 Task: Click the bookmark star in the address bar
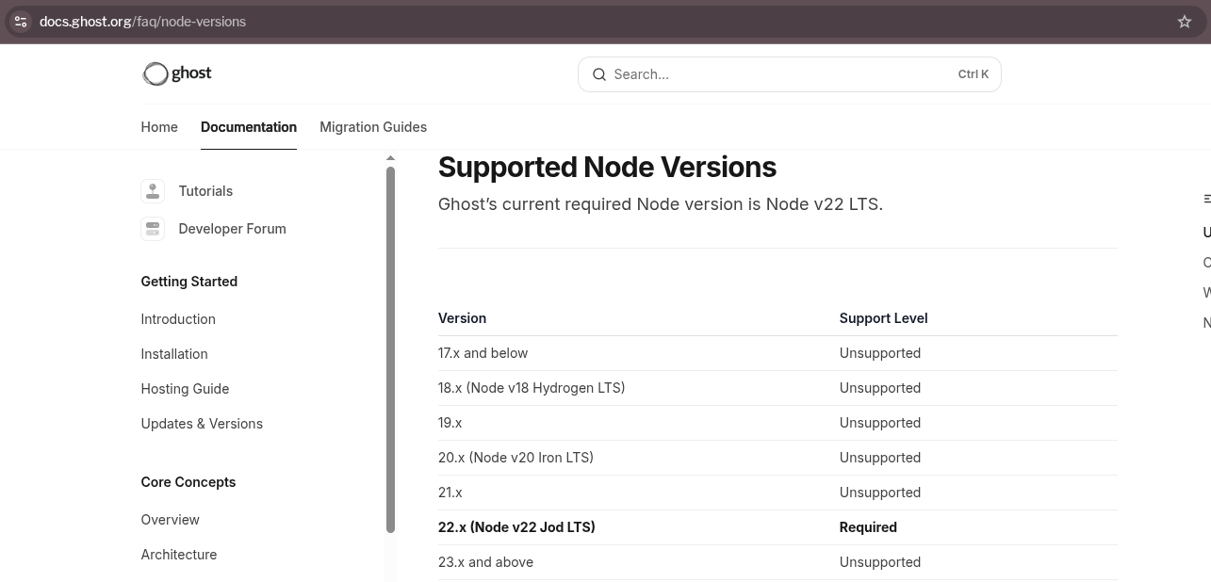(x=1184, y=21)
